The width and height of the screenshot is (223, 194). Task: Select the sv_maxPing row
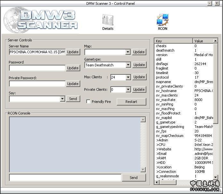pos(184,109)
